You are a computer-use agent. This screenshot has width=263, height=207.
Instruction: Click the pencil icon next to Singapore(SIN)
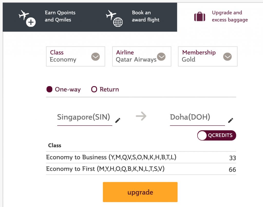coord(118,120)
